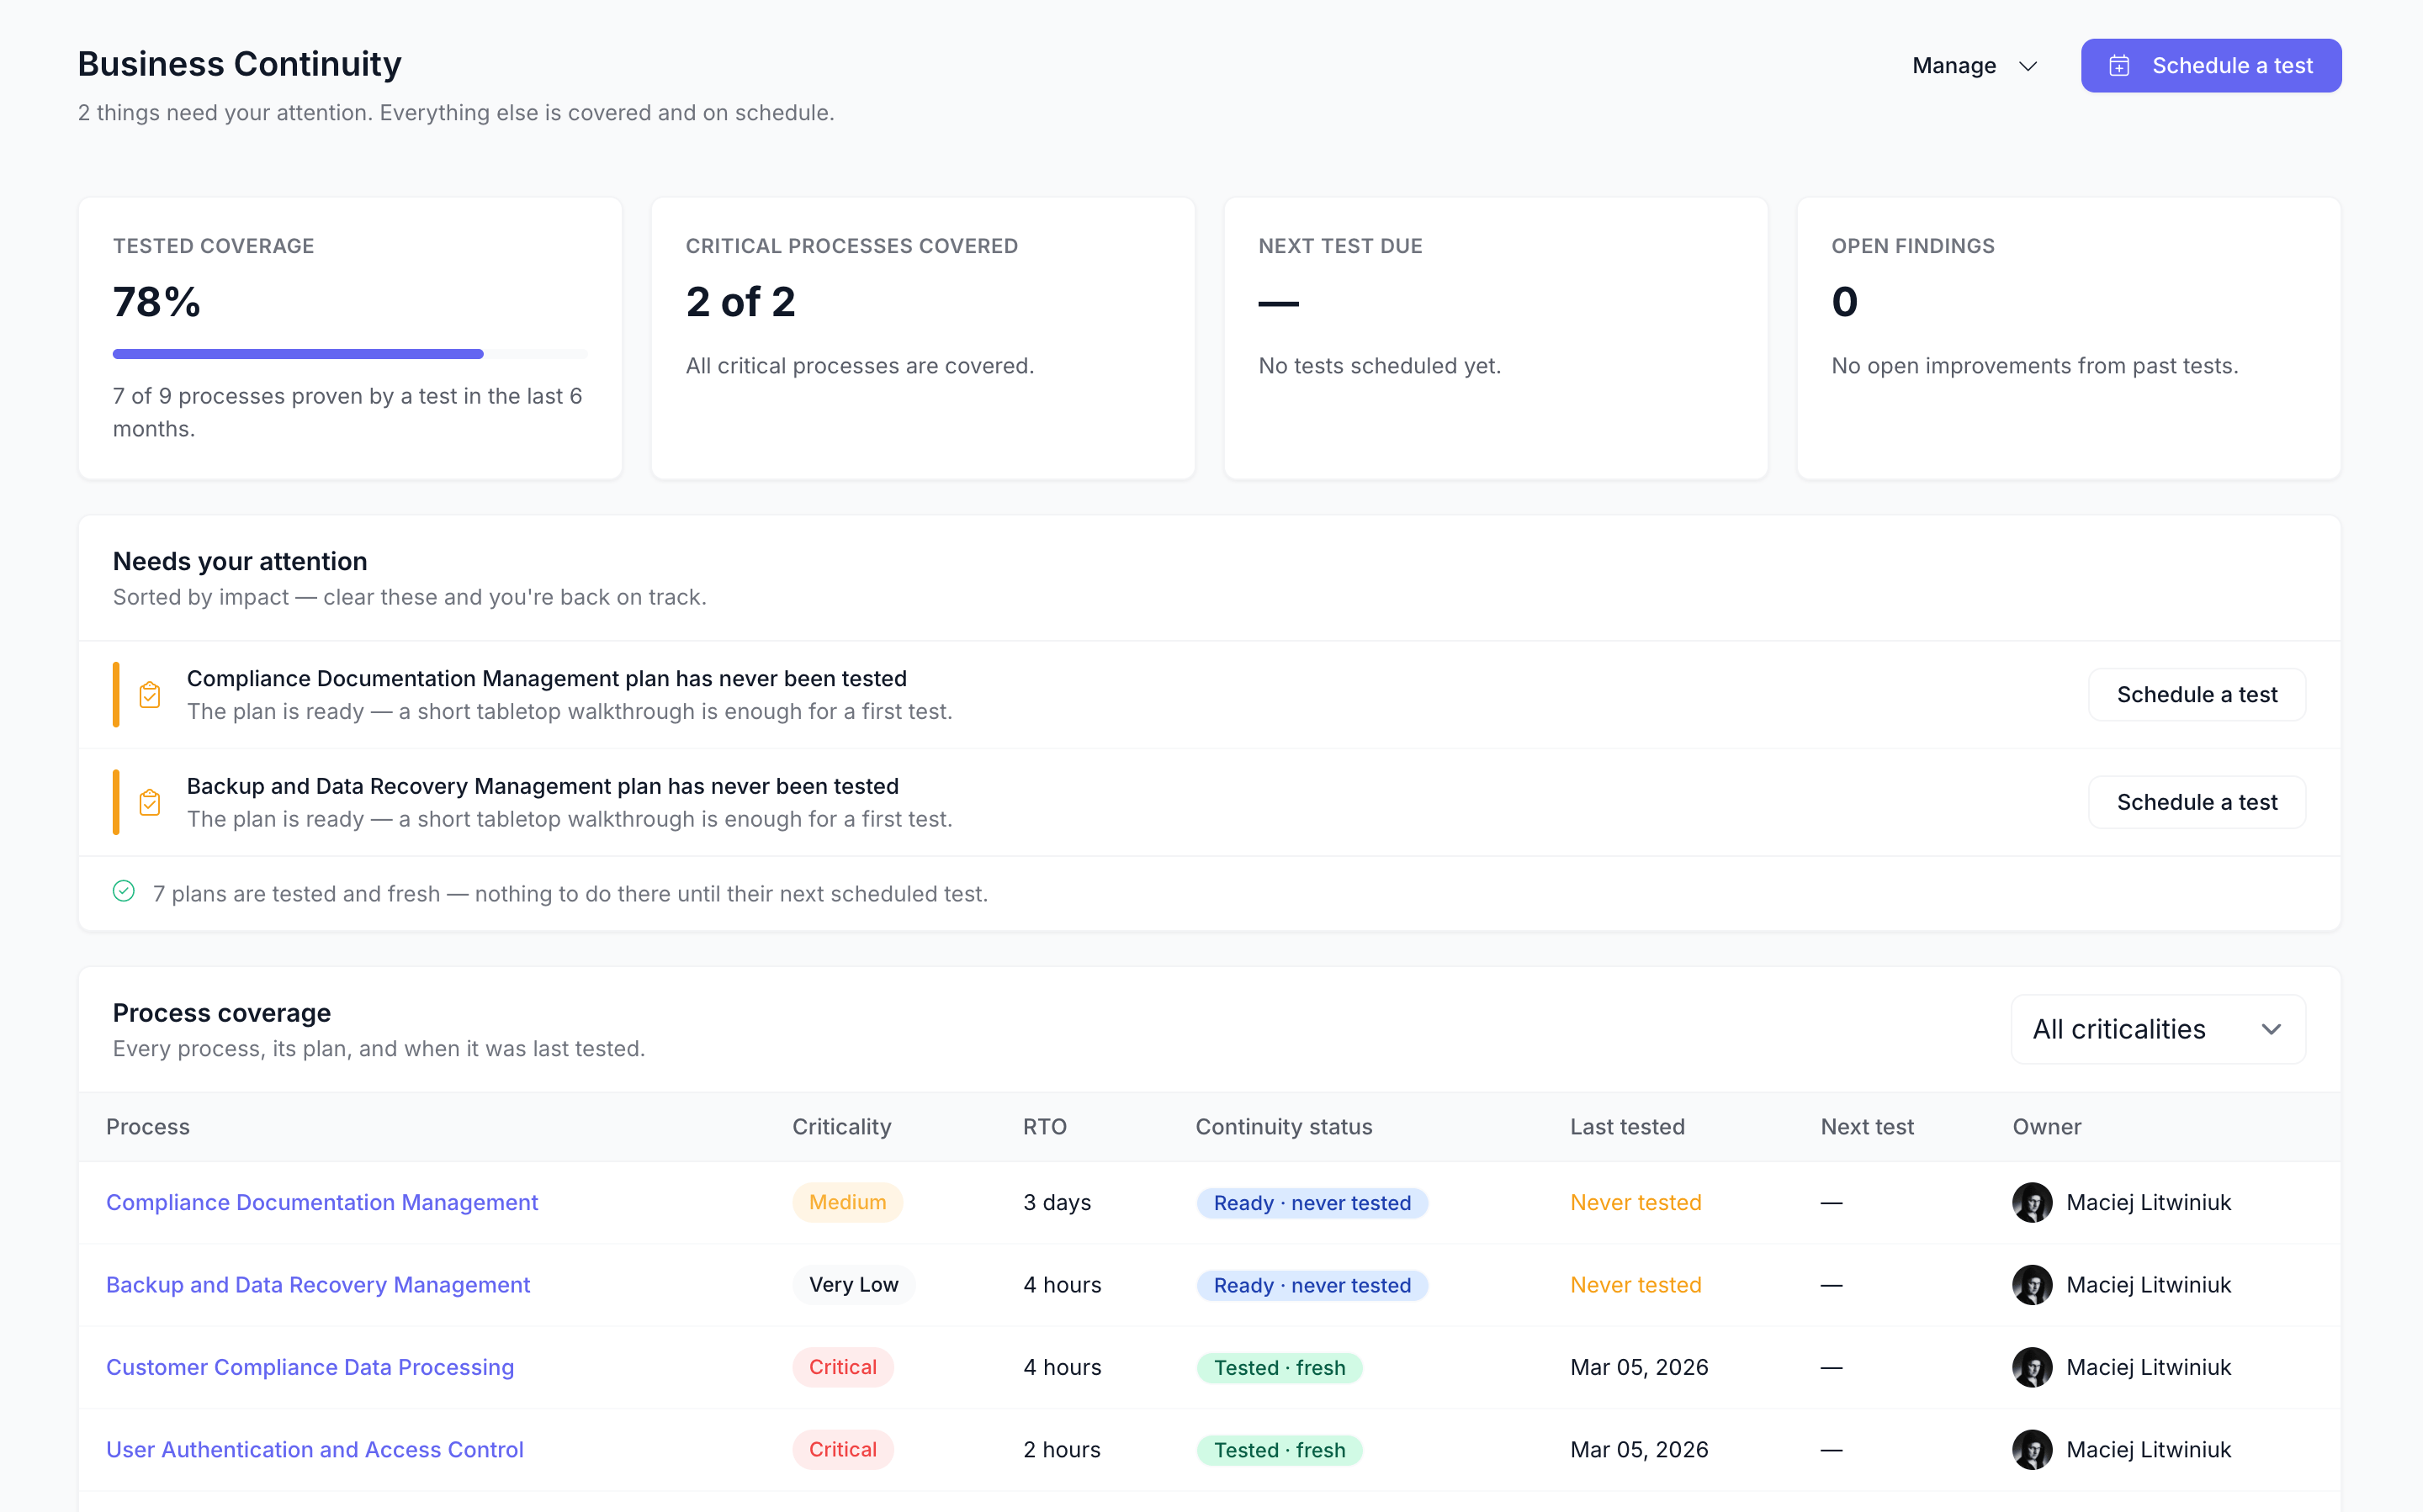The height and width of the screenshot is (1512, 2428).
Task: Click the calendar icon in the Schedule a test button
Action: tap(2119, 66)
